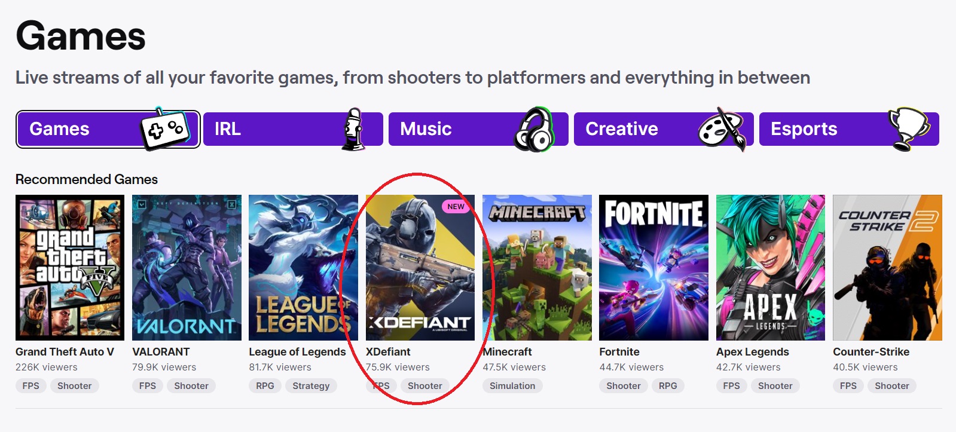The width and height of the screenshot is (956, 432).
Task: Select the League of Legends cover art
Action: tap(303, 268)
